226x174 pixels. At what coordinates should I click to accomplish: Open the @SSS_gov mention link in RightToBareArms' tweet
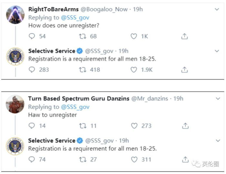[75, 17]
